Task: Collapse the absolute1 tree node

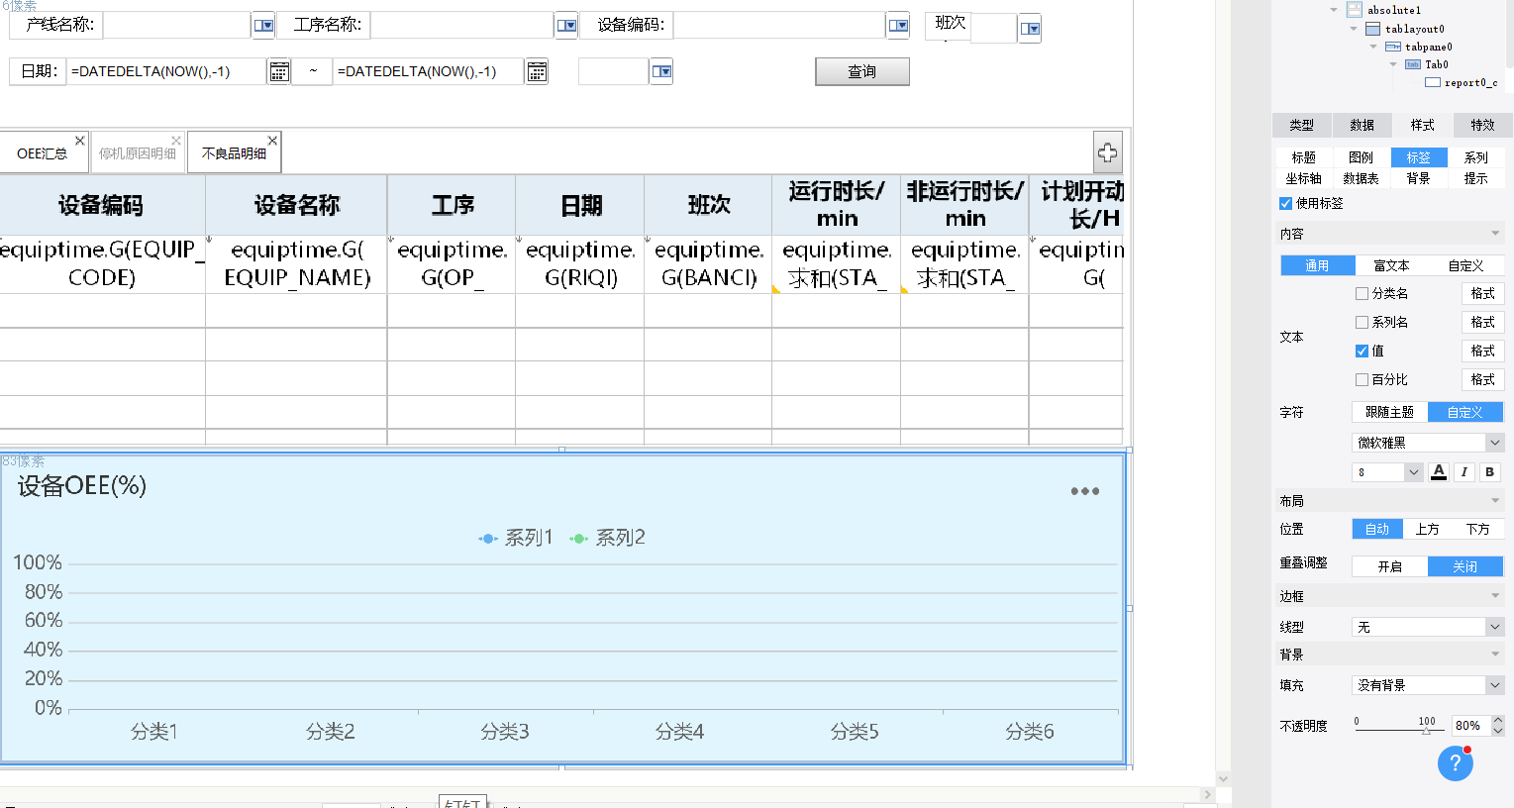Action: click(x=1334, y=10)
